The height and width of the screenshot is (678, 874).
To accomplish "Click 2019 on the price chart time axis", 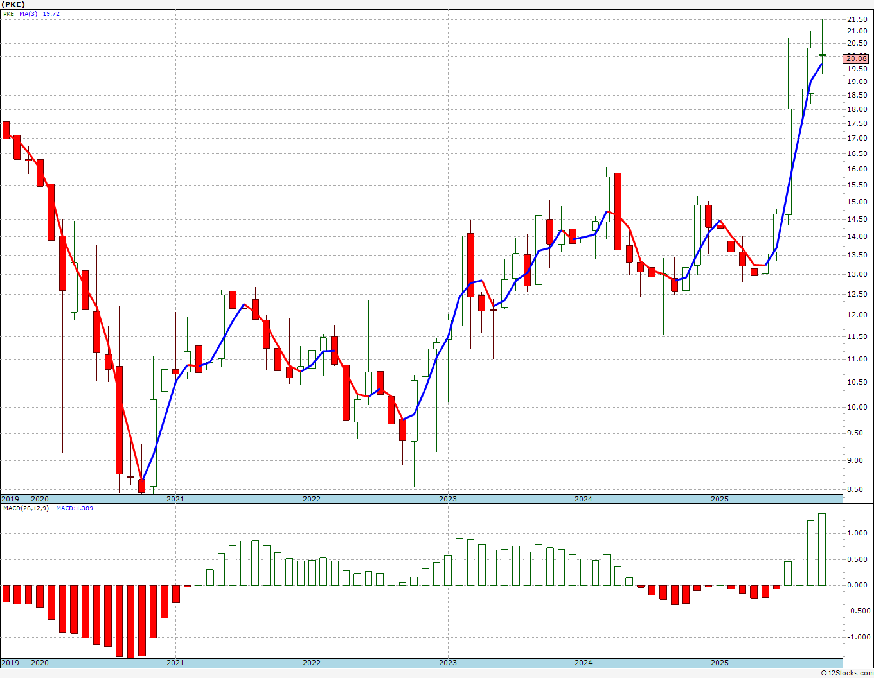I will [x=10, y=499].
